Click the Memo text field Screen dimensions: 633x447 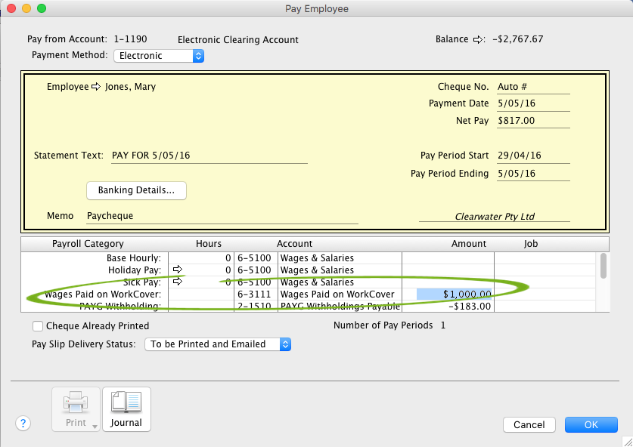(x=221, y=216)
